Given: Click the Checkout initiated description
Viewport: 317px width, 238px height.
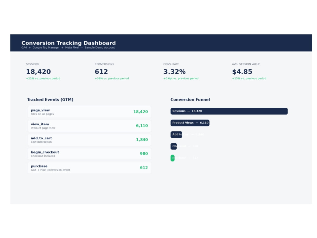Looking at the screenshot, I should pos(43,156).
